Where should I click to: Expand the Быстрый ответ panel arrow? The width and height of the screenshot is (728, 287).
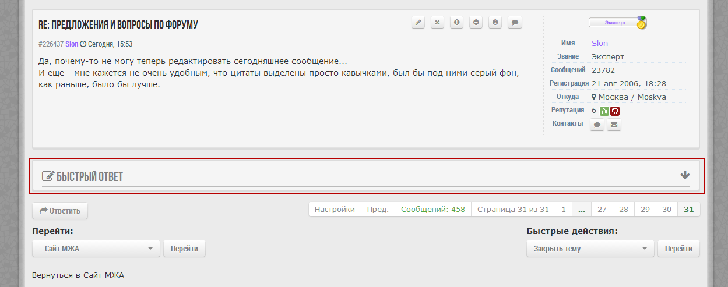tap(685, 175)
